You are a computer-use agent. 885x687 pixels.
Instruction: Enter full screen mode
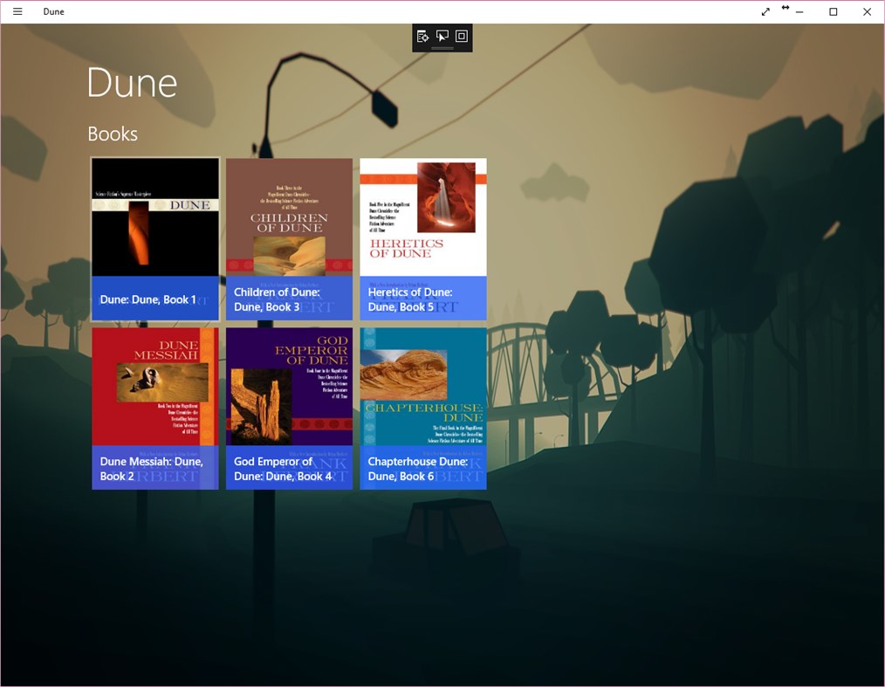765,11
